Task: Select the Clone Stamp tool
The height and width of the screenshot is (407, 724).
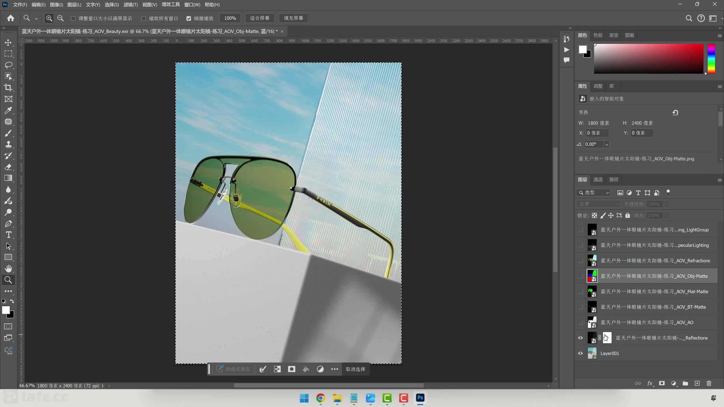Action: pyautogui.click(x=8, y=144)
